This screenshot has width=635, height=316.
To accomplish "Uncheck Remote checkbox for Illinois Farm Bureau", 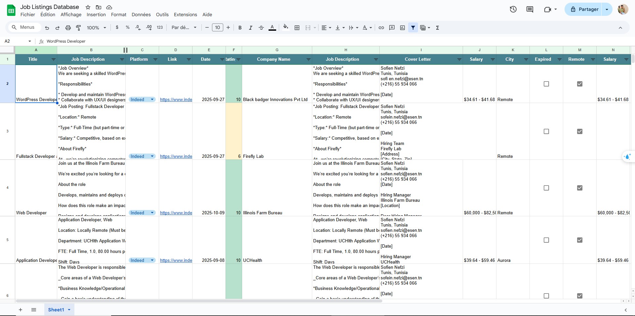I will point(580,188).
